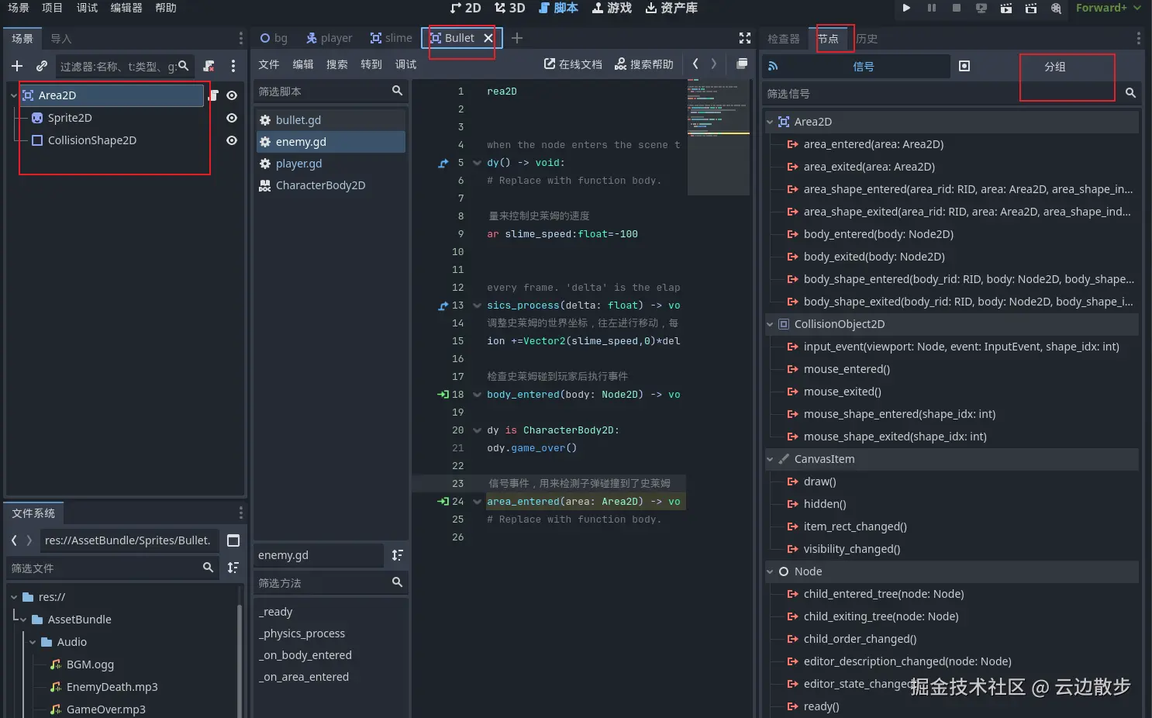Image resolution: width=1152 pixels, height=718 pixels.
Task: Open the 项目 menu
Action: point(52,8)
